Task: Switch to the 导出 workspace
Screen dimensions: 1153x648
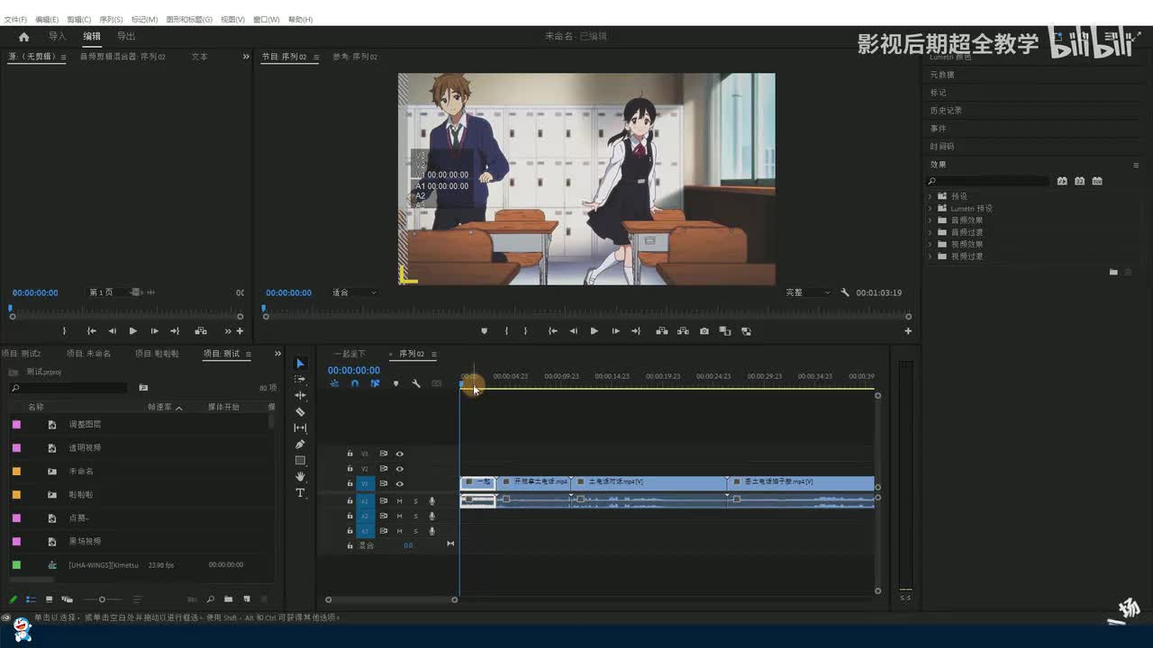Action: pos(126,37)
